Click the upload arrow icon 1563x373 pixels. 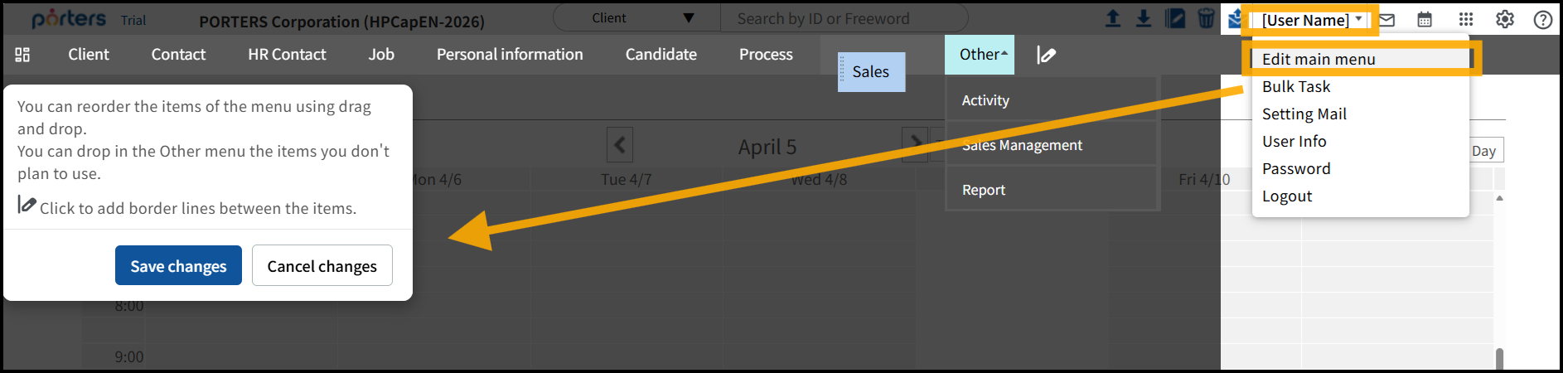(1113, 19)
